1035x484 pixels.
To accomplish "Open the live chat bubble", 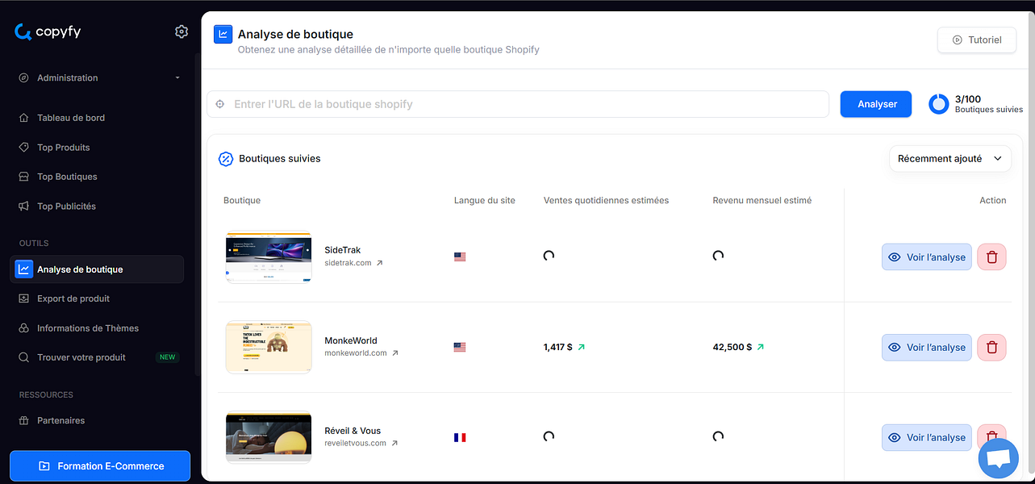I will [998, 460].
